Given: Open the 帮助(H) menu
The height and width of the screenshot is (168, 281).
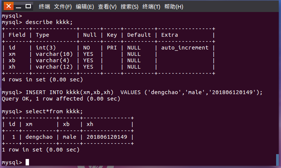Looking at the screenshot, I should 174,7.
